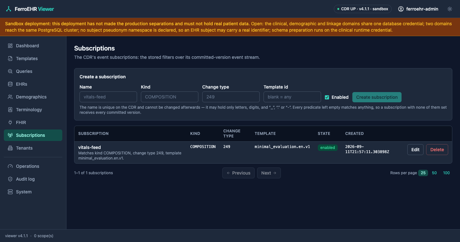Screen dimensions: 460x242
Task: Click the Templates file icon in sidebar
Action: coord(10,59)
